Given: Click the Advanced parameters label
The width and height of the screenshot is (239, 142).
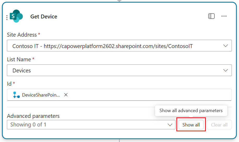Looking at the screenshot, I should (x=33, y=116).
